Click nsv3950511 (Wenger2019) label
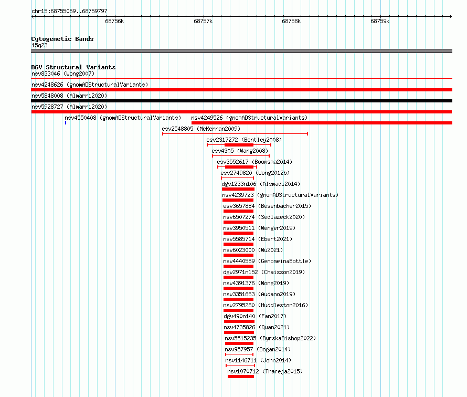This screenshot has height=397, width=467. coord(259,228)
